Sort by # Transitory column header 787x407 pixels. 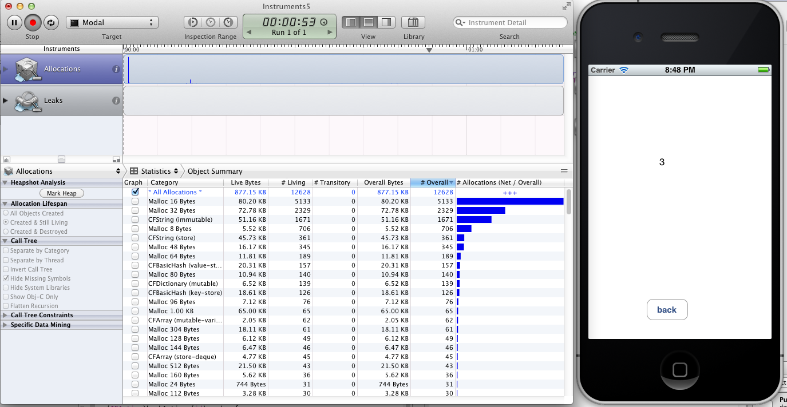[x=334, y=182]
